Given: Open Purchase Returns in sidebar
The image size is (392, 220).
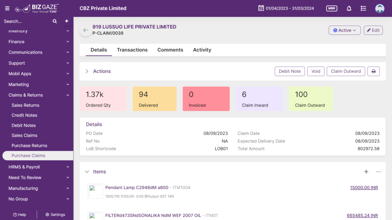Looking at the screenshot, I should pyautogui.click(x=29, y=146).
